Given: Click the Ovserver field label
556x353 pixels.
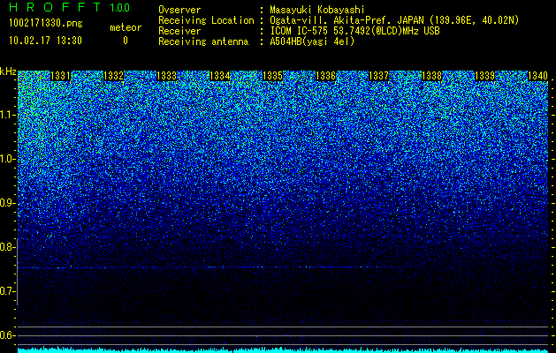Looking at the screenshot, I should point(179,10).
